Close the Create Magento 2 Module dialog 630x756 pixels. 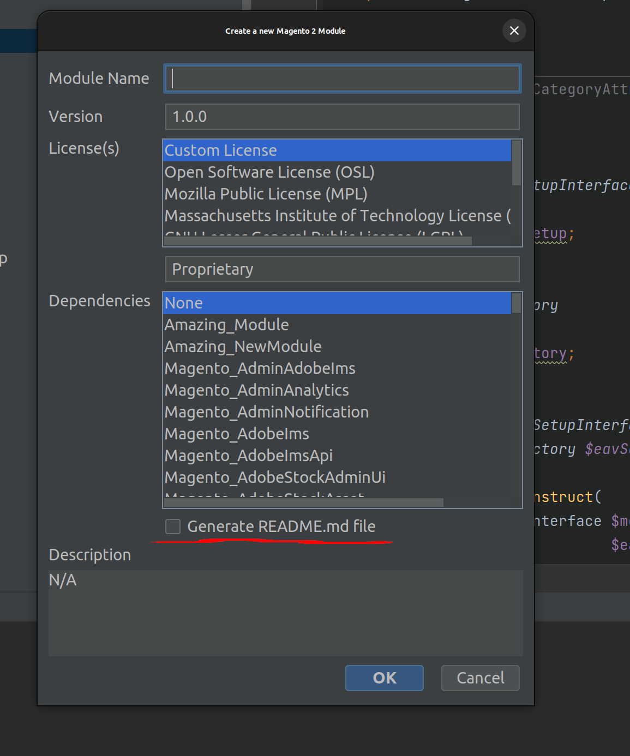[x=514, y=31]
